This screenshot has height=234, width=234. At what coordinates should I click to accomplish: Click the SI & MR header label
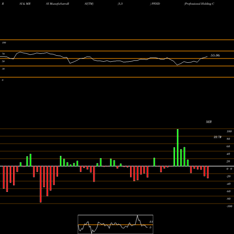point(25,4)
